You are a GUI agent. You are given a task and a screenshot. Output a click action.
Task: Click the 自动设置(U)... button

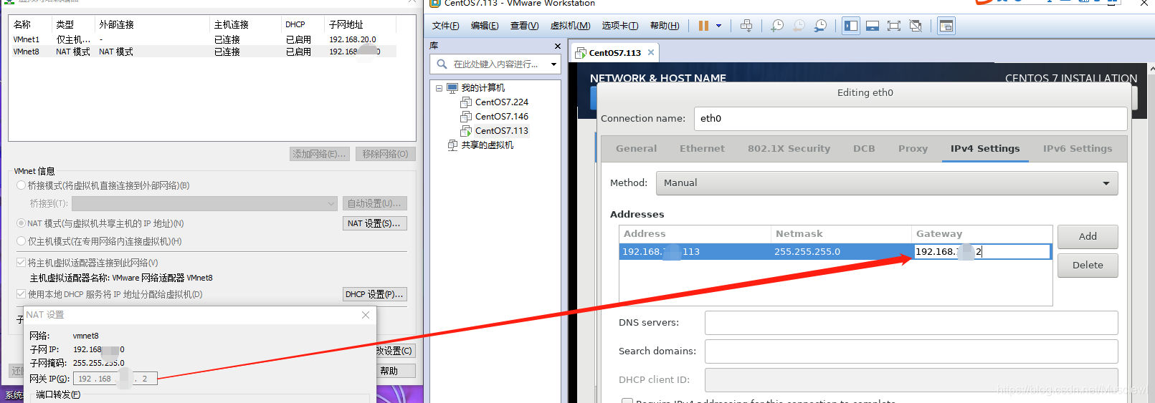375,204
